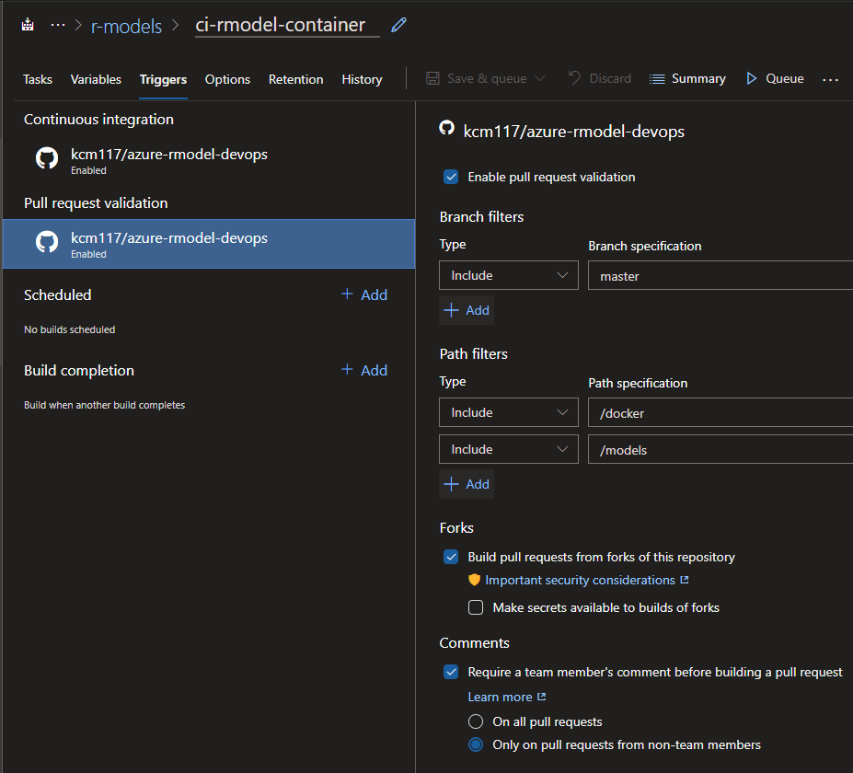853x773 pixels.
Task: Enable Make secrets available to builds of forks
Action: 476,607
